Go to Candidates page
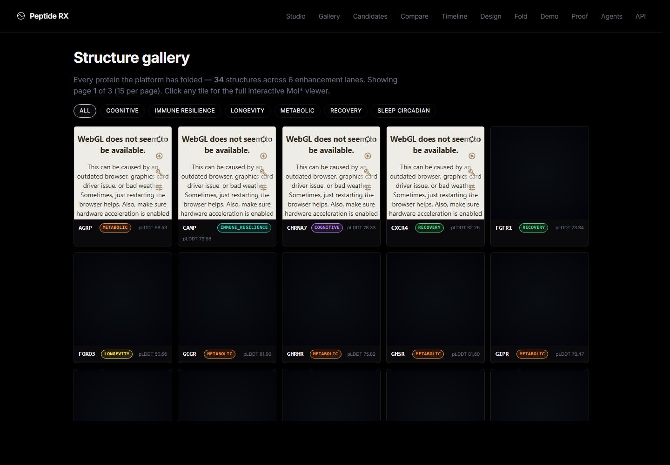Viewport: 670px width, 465px height. pos(370,16)
